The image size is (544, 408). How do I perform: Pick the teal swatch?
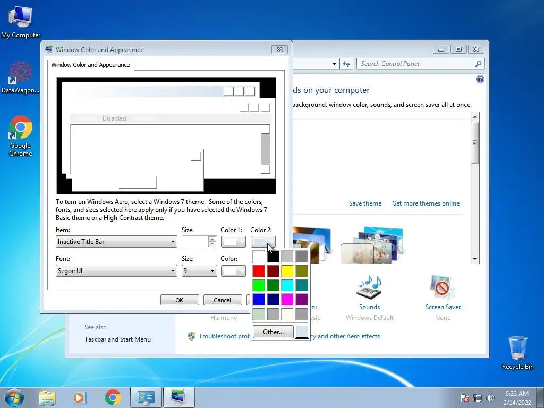(x=302, y=285)
